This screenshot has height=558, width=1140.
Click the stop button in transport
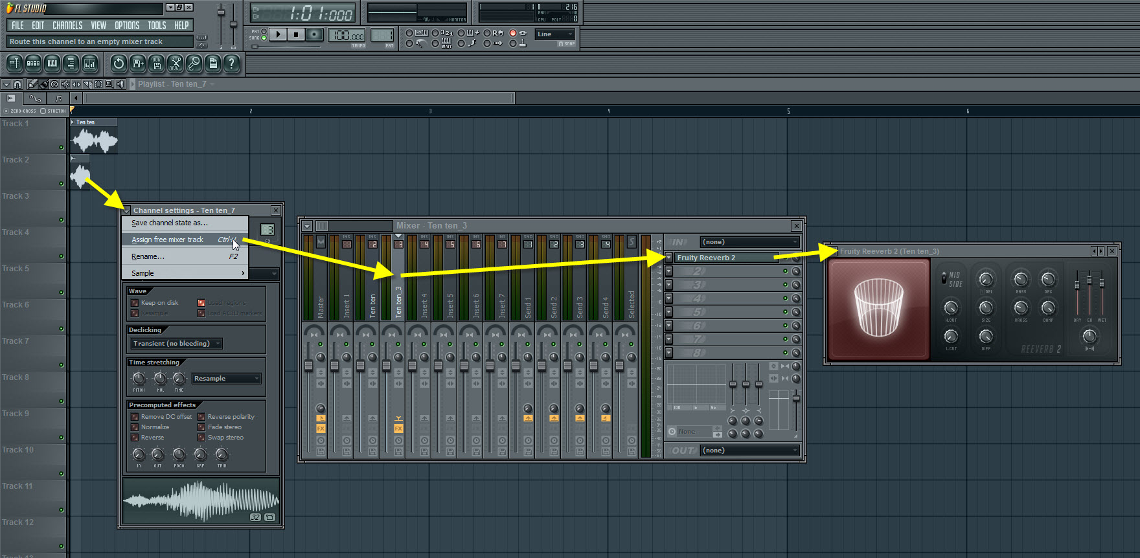pos(296,34)
